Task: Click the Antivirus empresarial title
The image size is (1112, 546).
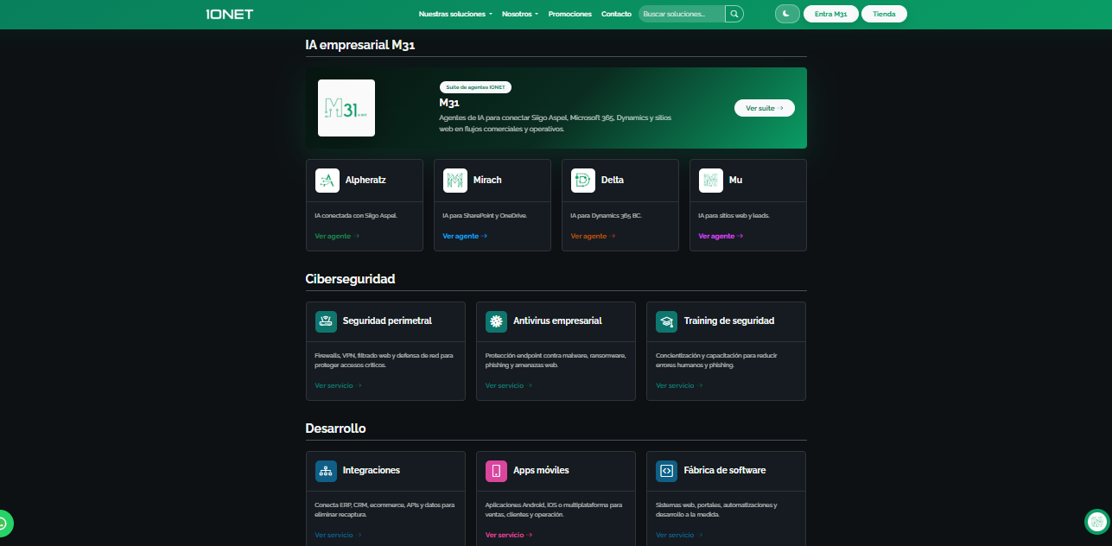Action: coord(557,321)
